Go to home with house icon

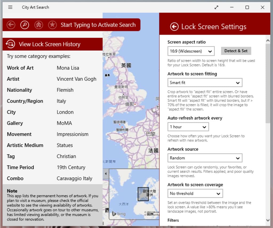39,25
